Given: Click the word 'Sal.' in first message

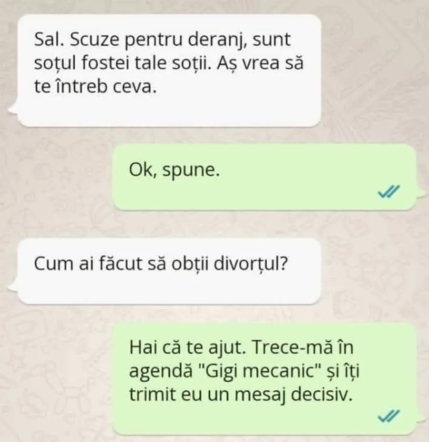Looking at the screenshot, I should click(49, 40).
